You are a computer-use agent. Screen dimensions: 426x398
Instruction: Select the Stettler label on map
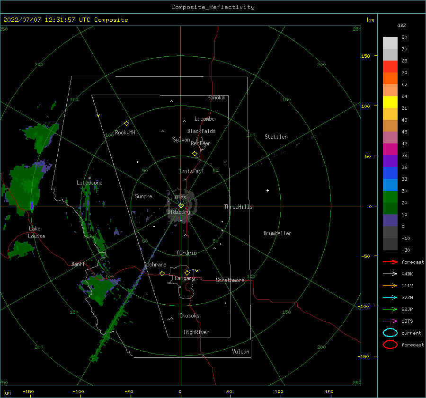(x=276, y=137)
